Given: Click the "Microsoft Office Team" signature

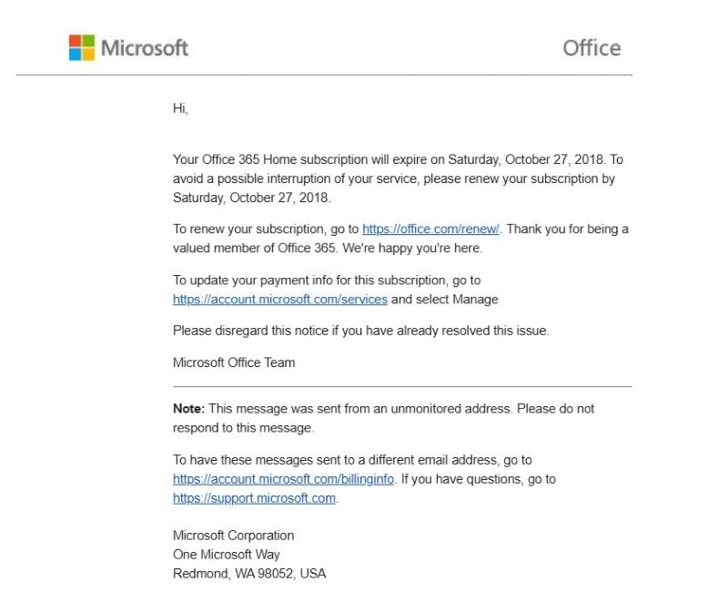Looking at the screenshot, I should coord(234,362).
